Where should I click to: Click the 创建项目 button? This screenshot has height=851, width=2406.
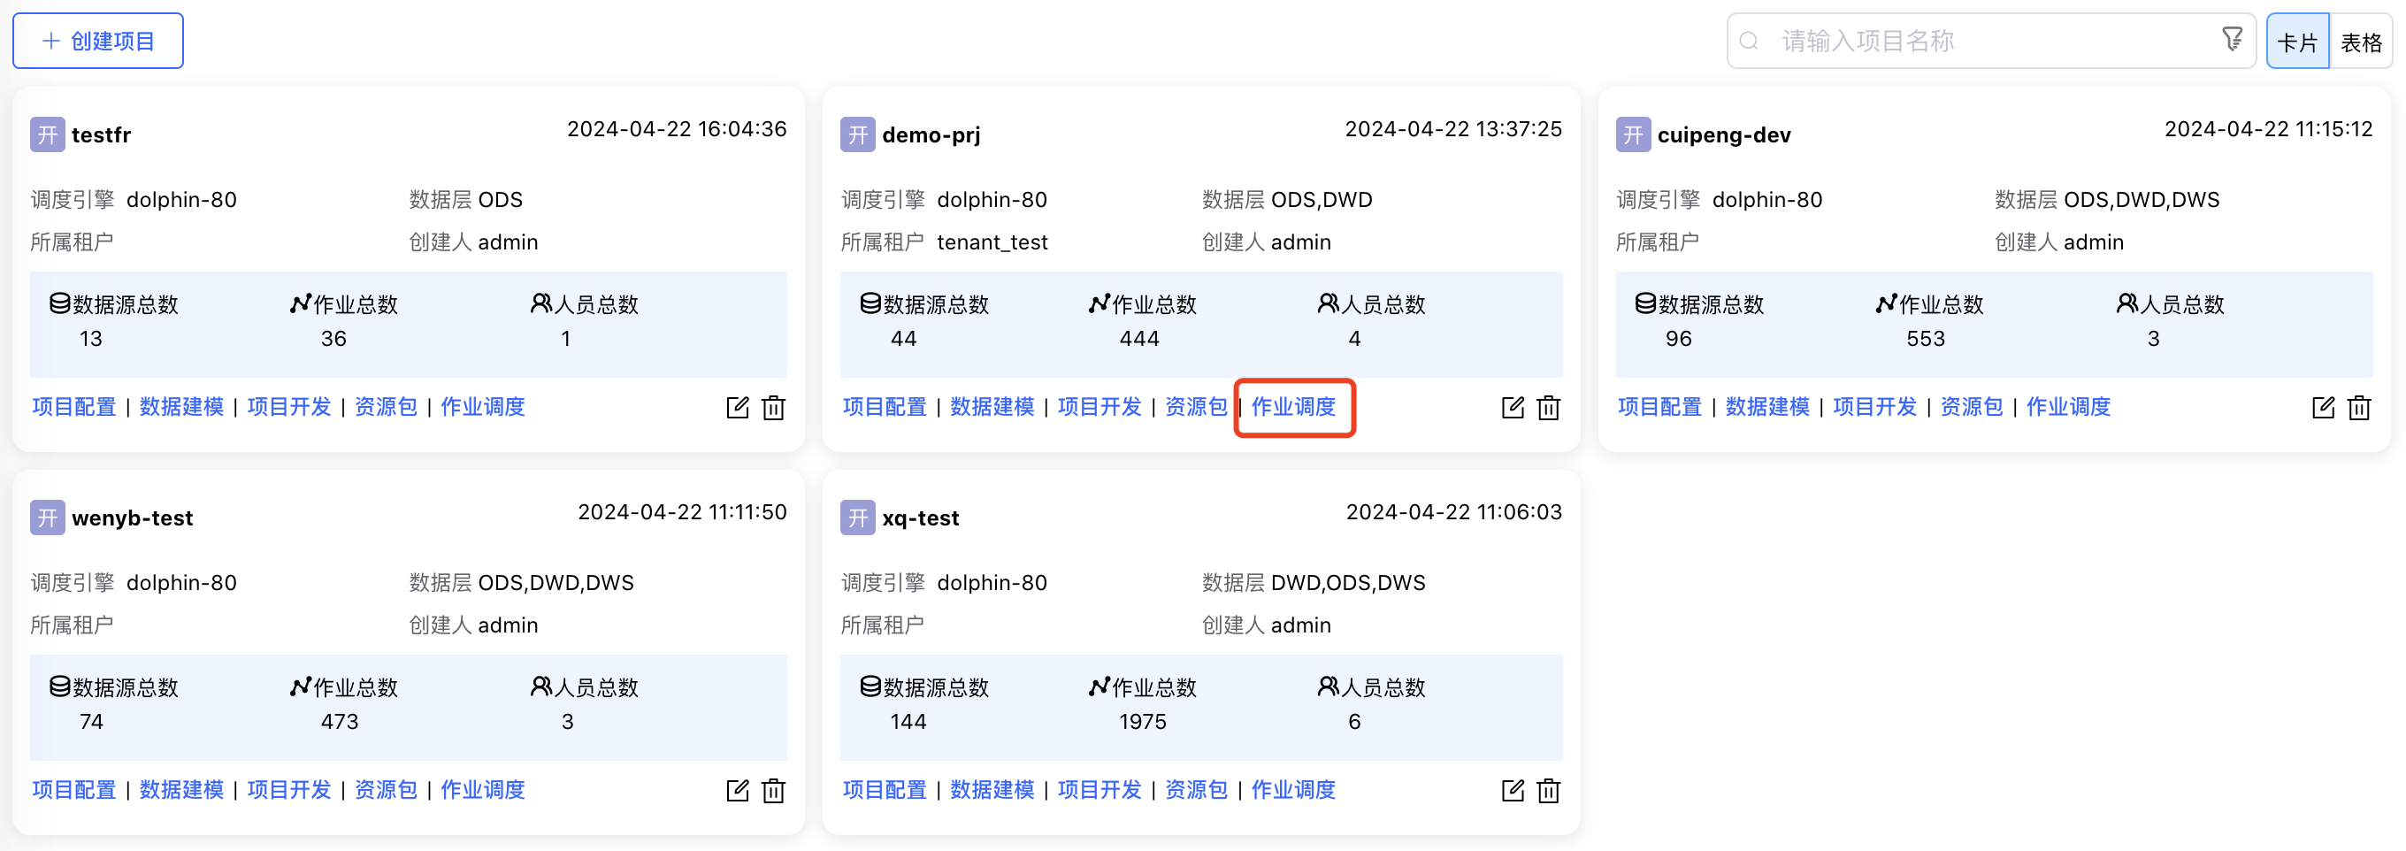[x=97, y=40]
